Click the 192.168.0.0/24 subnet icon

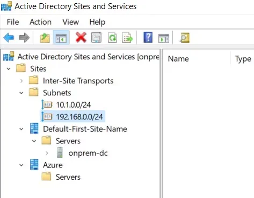pyautogui.click(x=47, y=117)
